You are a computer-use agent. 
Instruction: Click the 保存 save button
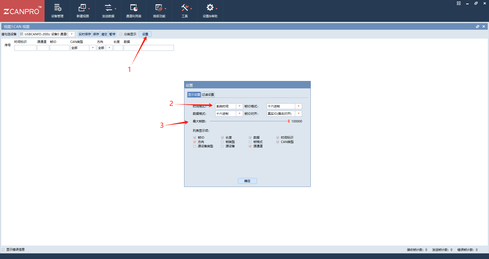[96, 34]
